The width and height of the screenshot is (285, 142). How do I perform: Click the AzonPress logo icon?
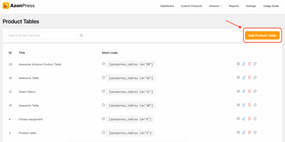pos(6,6)
